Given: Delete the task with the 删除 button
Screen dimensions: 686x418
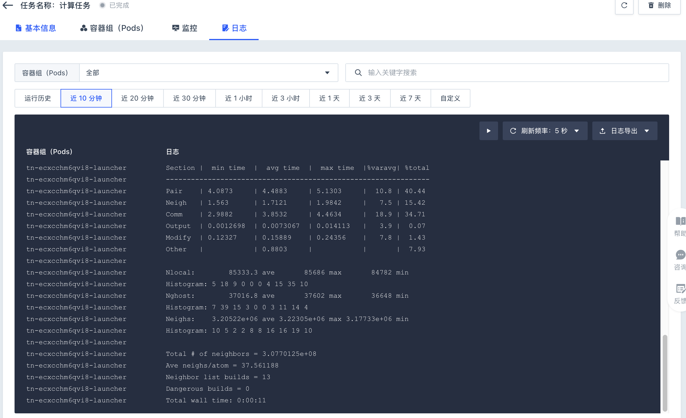Looking at the screenshot, I should coord(660,6).
